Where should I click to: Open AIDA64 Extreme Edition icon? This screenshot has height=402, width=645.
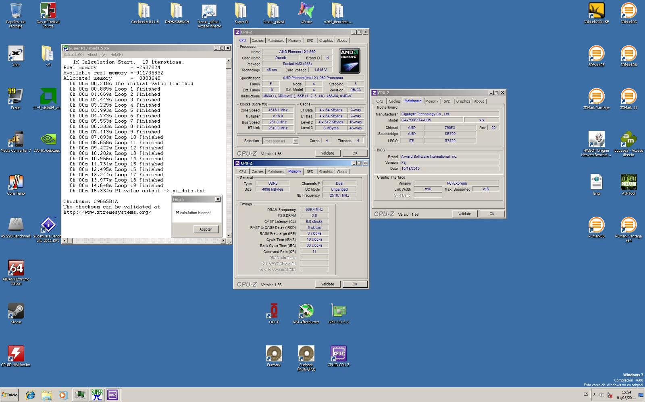(16, 272)
